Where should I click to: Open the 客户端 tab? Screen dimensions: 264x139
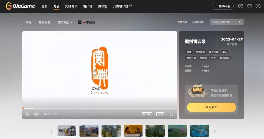[x=88, y=6]
